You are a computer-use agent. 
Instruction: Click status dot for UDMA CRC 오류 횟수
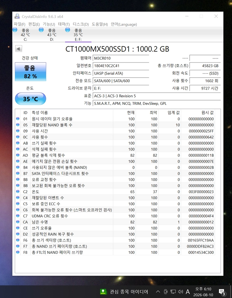pyautogui.click(x=18, y=216)
